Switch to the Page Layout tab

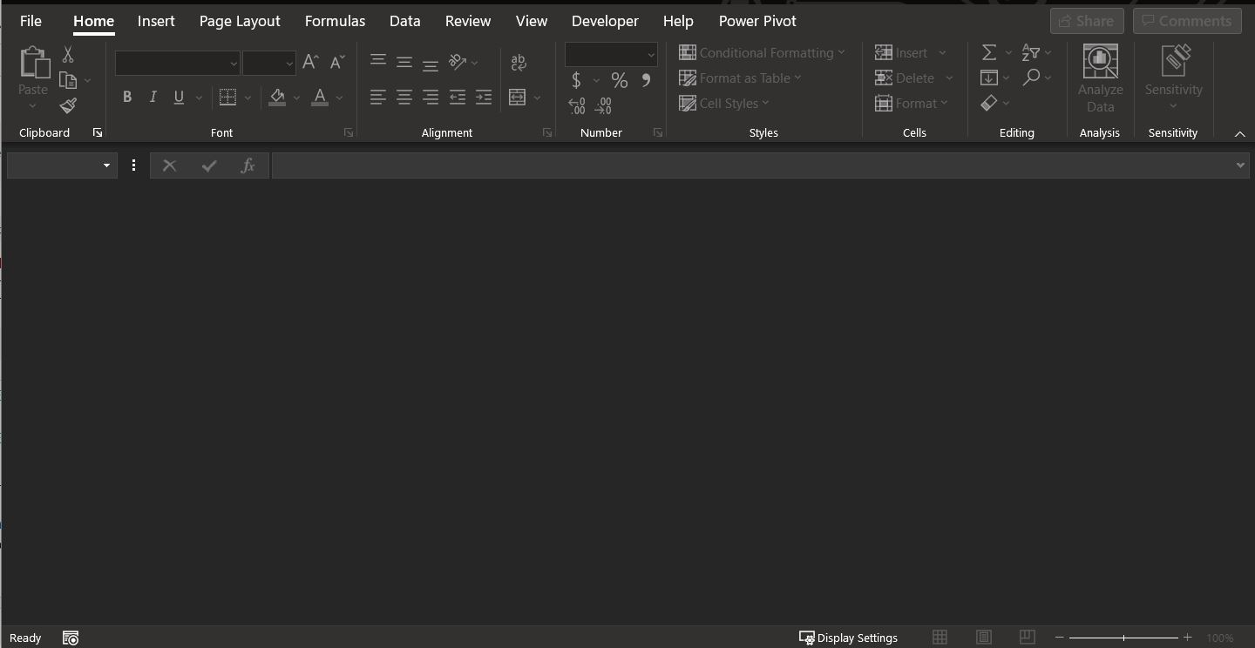pos(240,21)
